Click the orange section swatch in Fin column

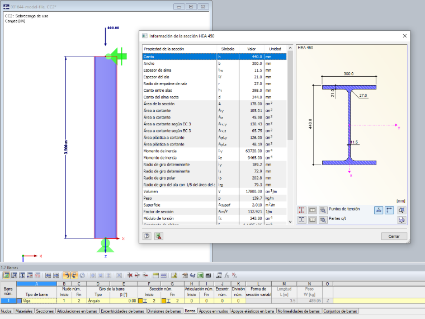164,301
